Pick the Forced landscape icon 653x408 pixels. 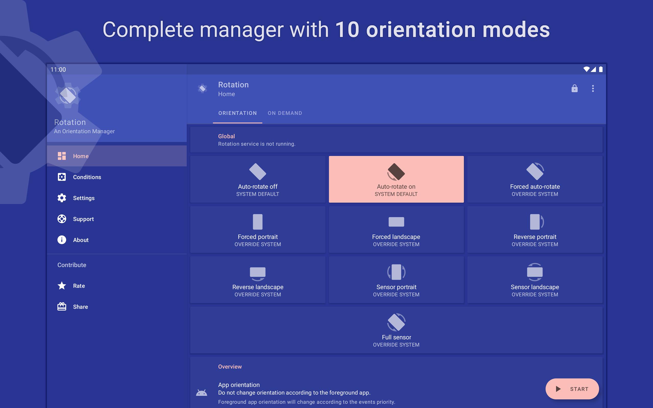click(396, 222)
